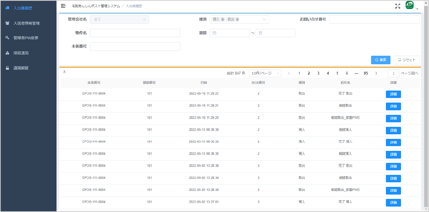Screen dimensions: 429x212
Task: Select 滞留通知 from the sidebar
Action: click(x=21, y=53)
